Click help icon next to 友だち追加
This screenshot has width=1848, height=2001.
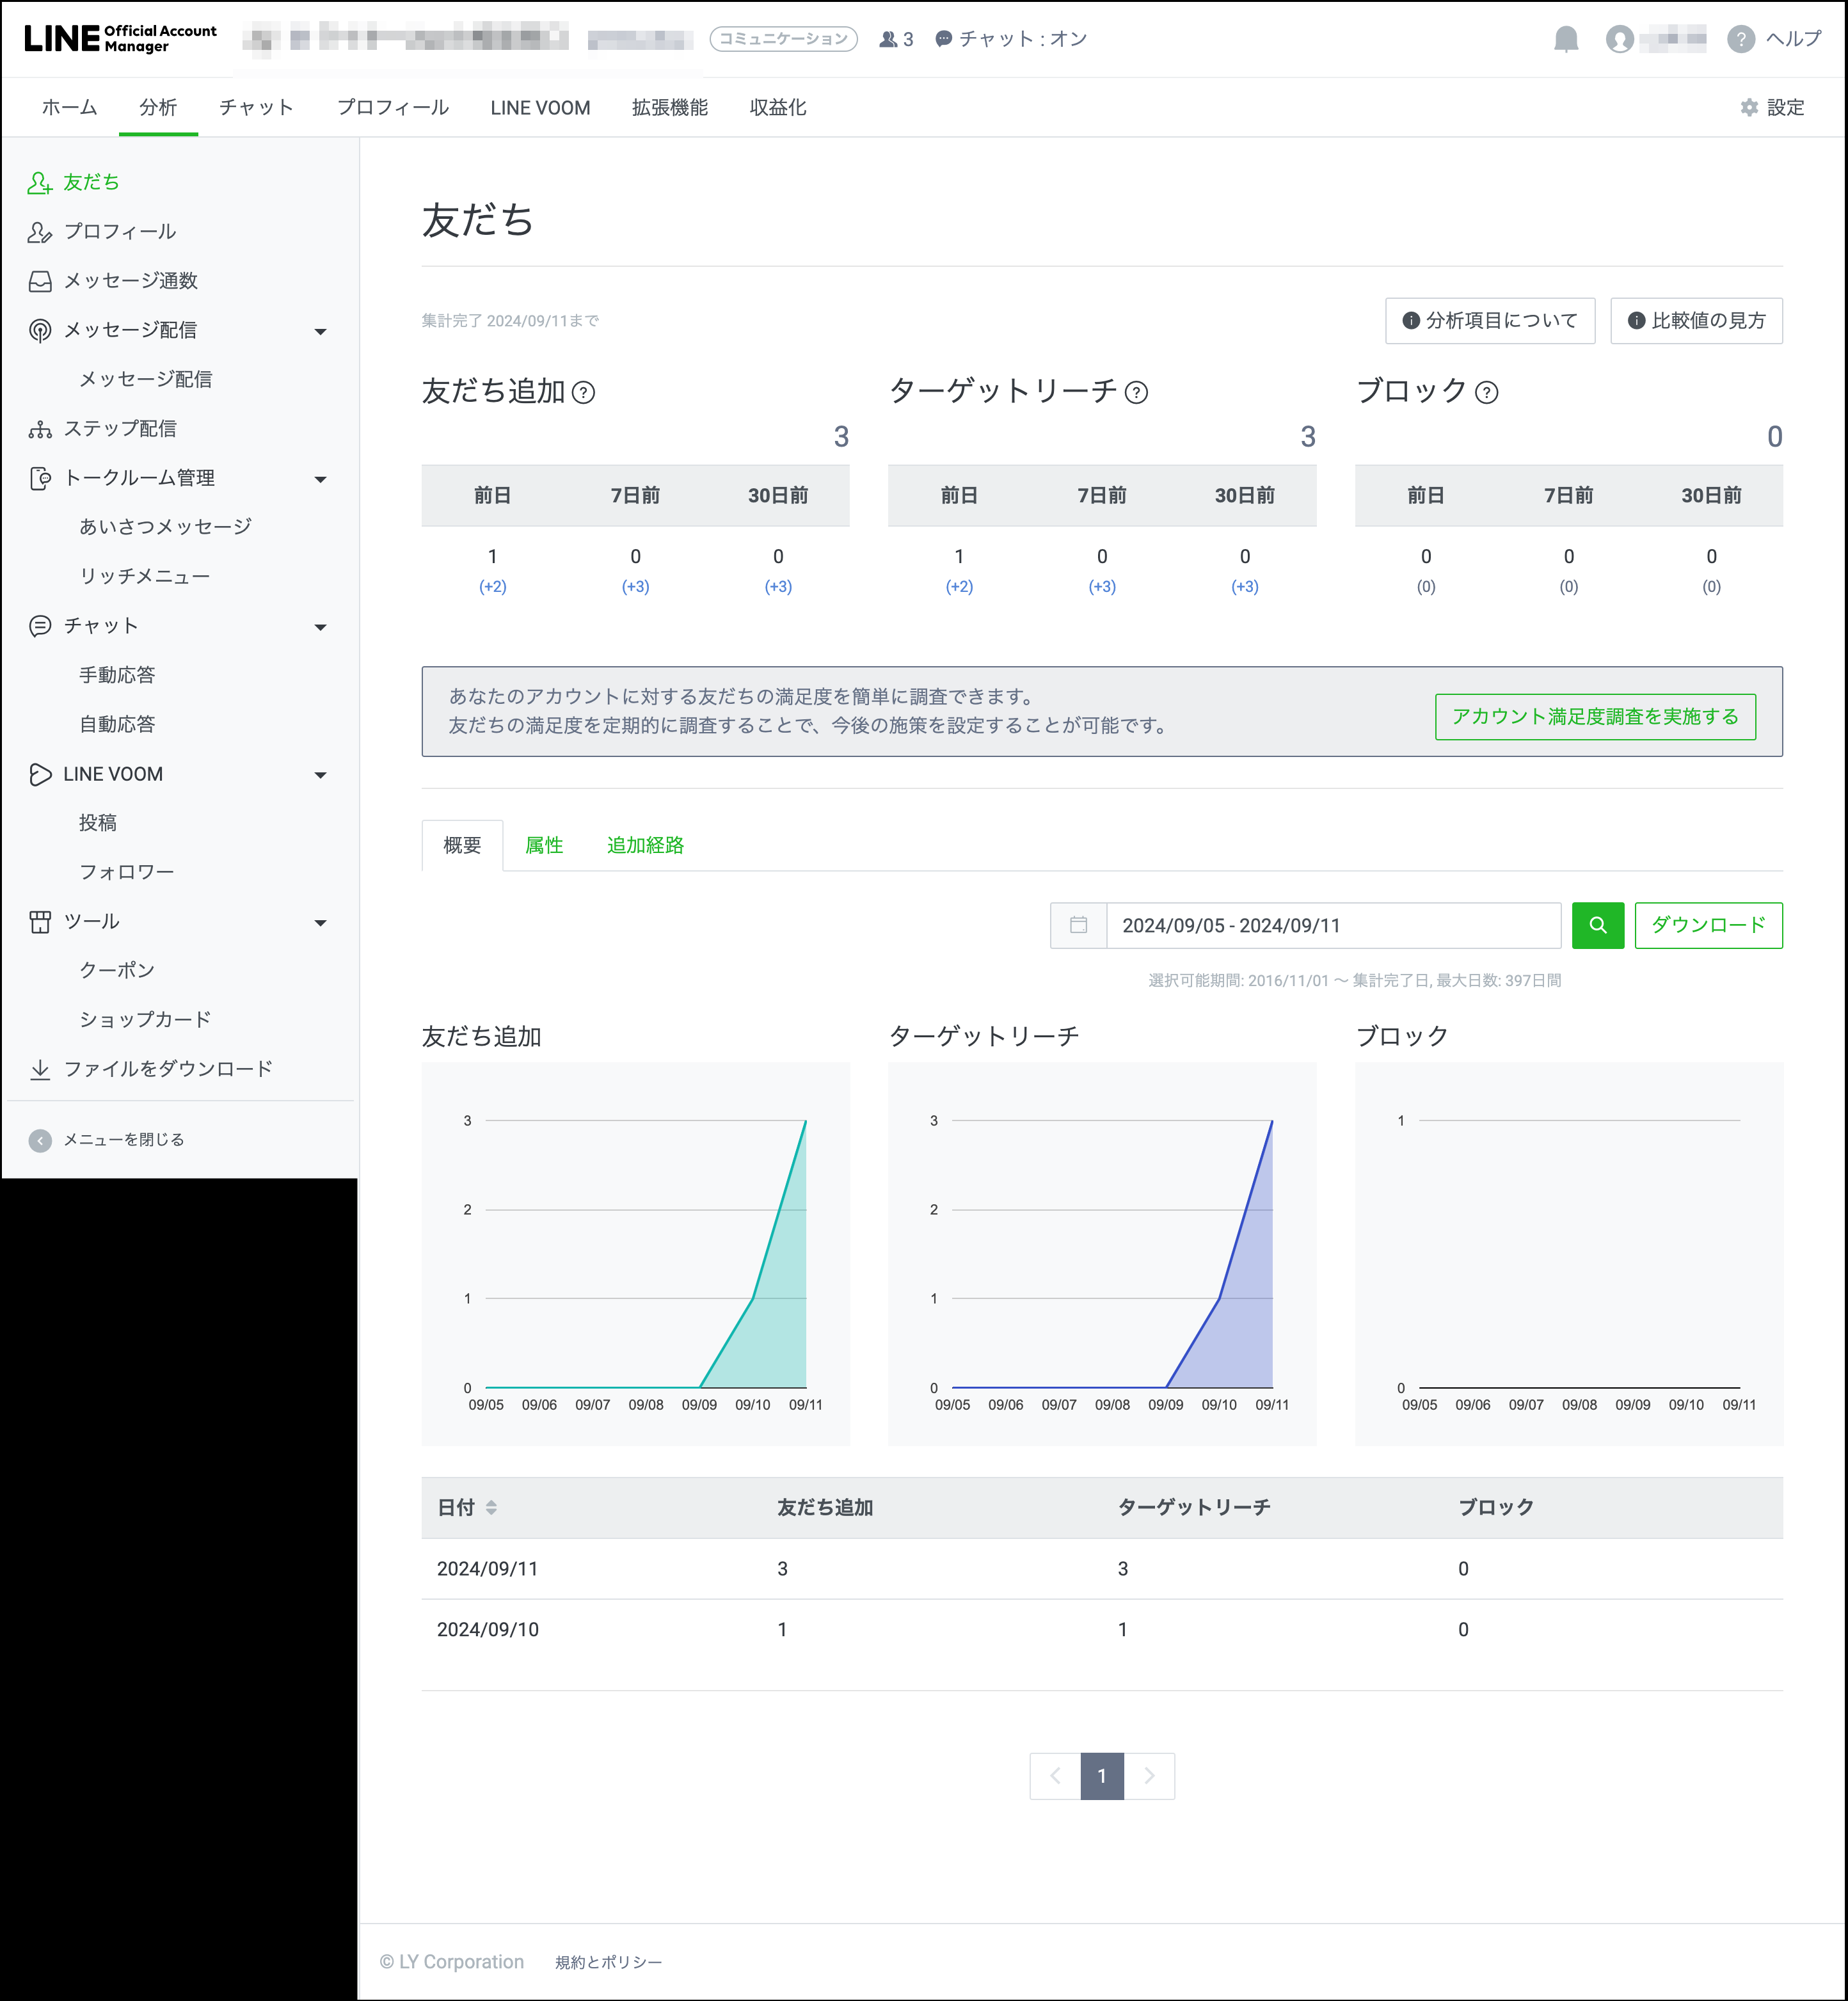[x=583, y=392]
